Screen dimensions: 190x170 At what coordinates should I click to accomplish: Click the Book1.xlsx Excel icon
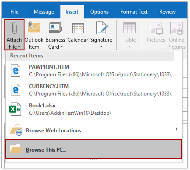coord(15,109)
